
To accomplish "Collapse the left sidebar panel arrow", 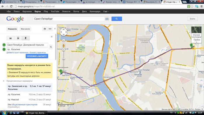I will coord(55,29).
